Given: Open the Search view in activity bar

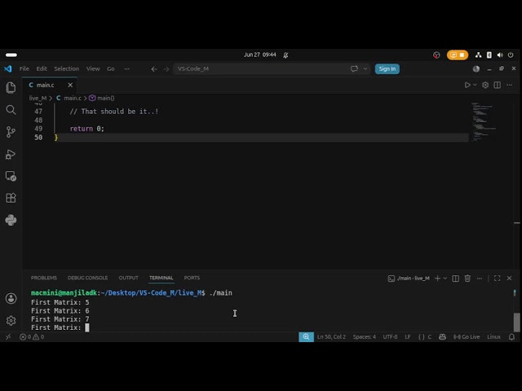Looking at the screenshot, I should click(x=11, y=110).
